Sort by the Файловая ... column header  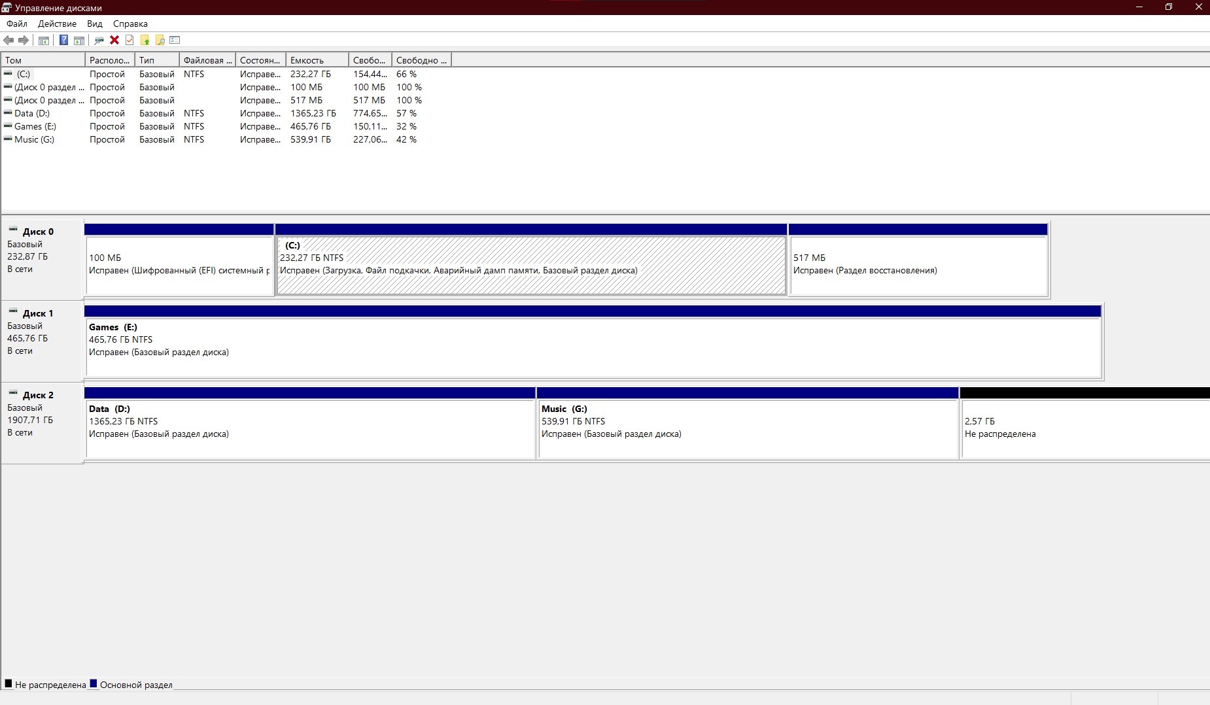[207, 60]
